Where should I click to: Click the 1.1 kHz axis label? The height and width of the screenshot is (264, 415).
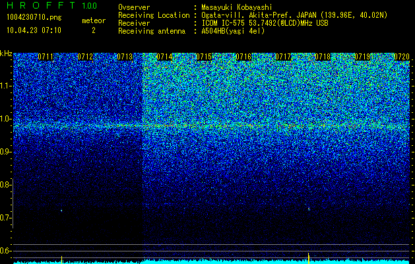coord(5,86)
